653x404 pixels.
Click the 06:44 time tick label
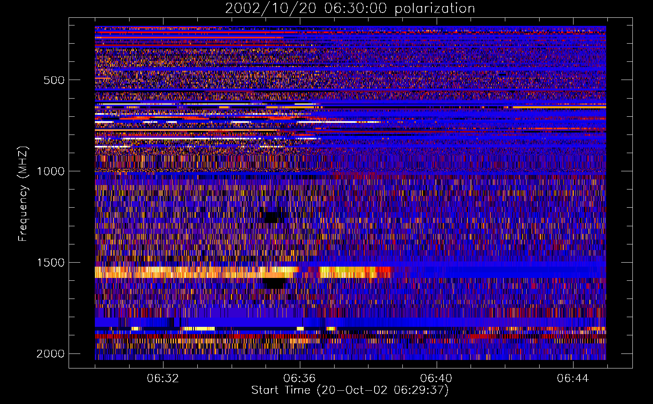(x=573, y=379)
